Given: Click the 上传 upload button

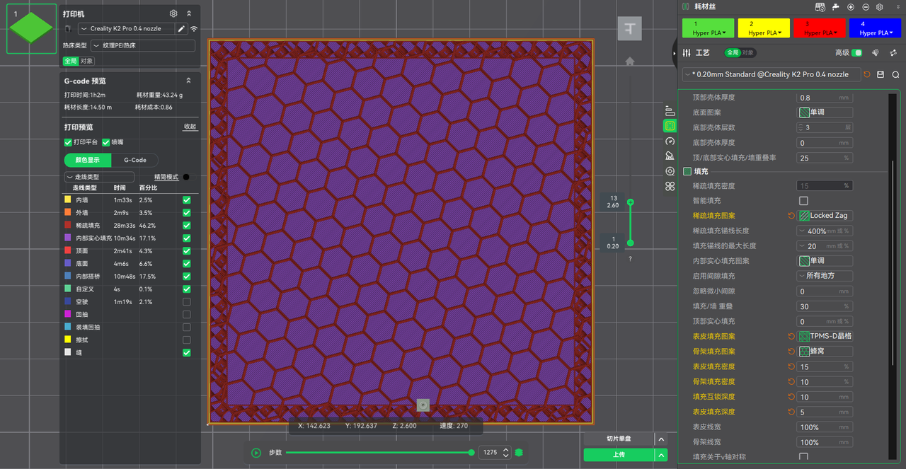Looking at the screenshot, I should [x=619, y=455].
